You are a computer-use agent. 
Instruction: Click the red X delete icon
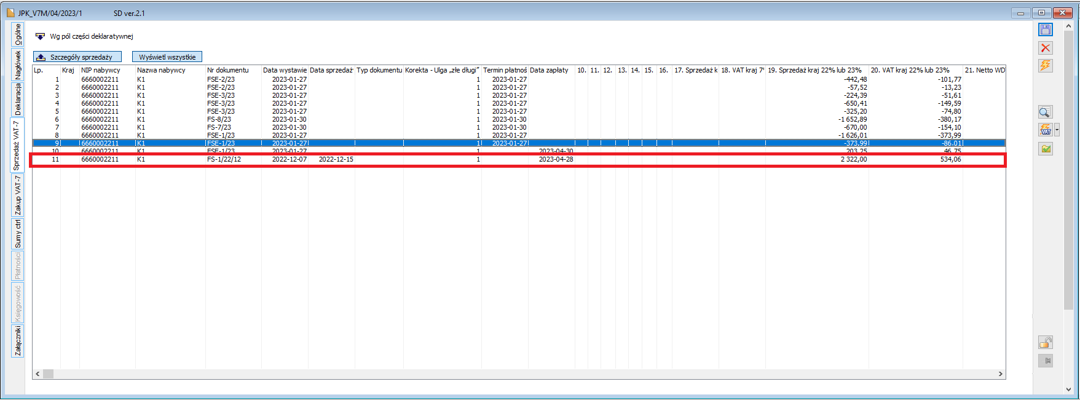pyautogui.click(x=1045, y=47)
